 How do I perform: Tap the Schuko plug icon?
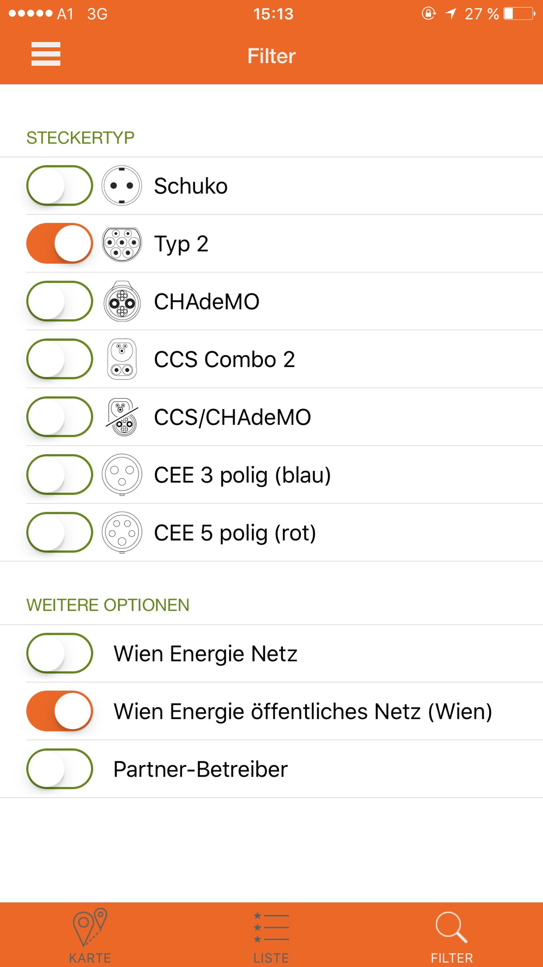(x=122, y=186)
